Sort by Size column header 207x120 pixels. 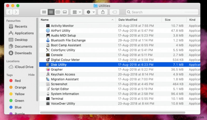tap(167, 20)
